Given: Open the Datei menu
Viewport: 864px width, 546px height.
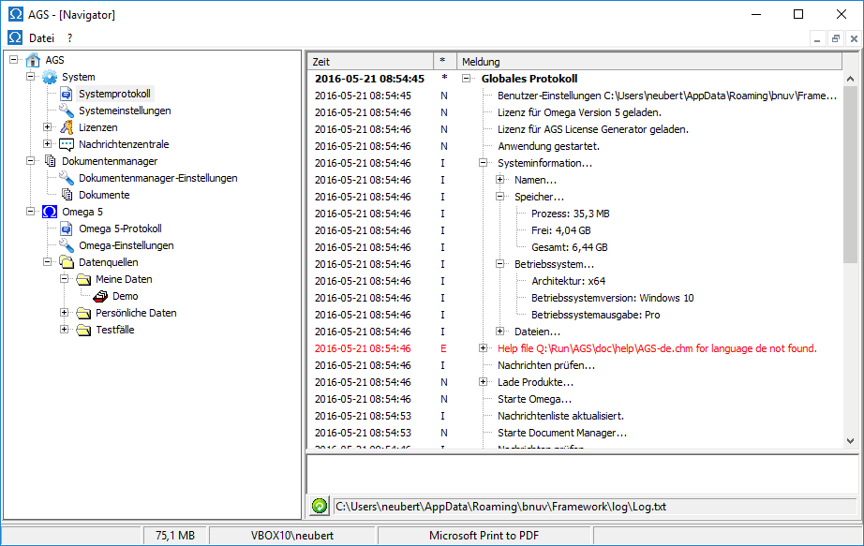Looking at the screenshot, I should 41,38.
